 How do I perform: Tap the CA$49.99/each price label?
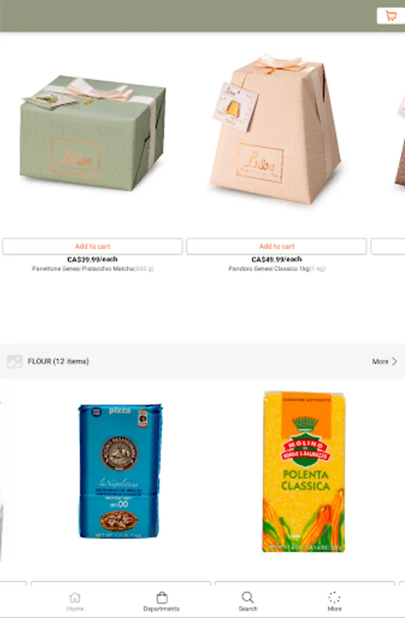(276, 260)
